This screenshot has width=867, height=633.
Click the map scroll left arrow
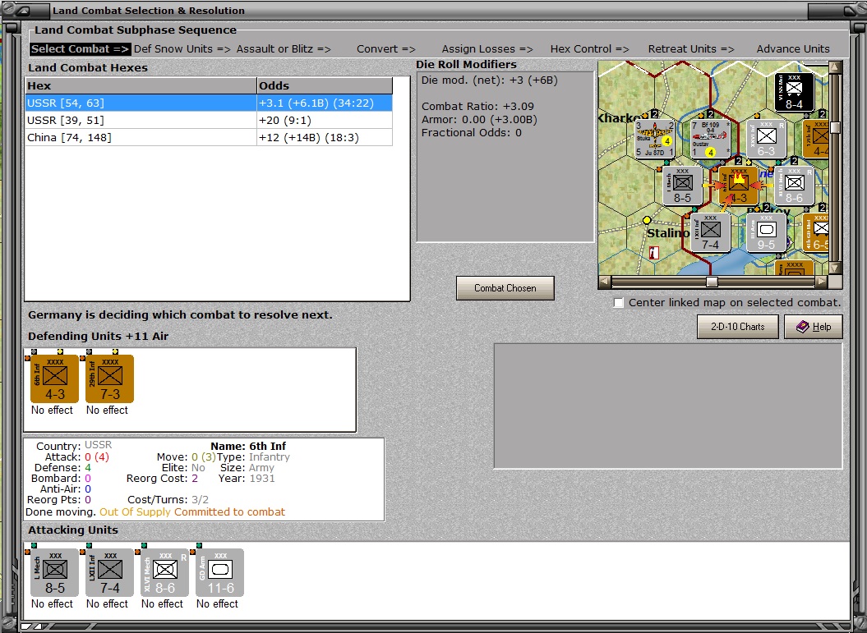604,282
